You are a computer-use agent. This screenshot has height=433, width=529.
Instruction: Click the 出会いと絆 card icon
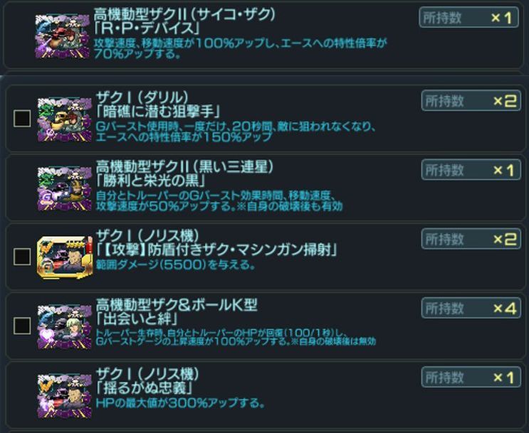[65, 327]
